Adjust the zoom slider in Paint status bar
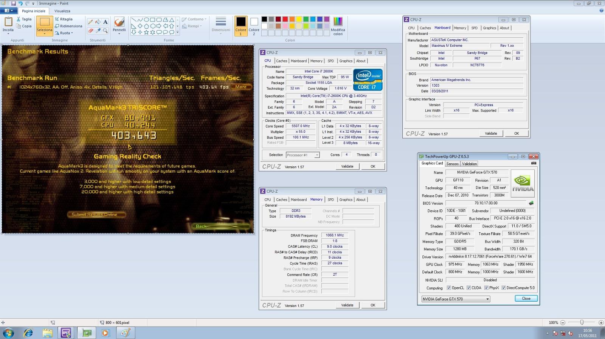This screenshot has width=605, height=339. (x=582, y=322)
